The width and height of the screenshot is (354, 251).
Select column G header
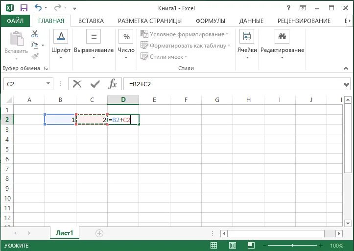pos(217,100)
